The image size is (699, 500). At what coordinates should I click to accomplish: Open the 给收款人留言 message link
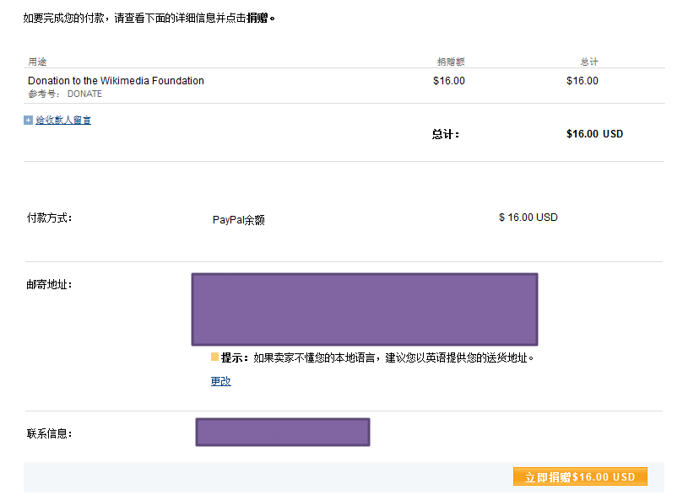tap(63, 121)
